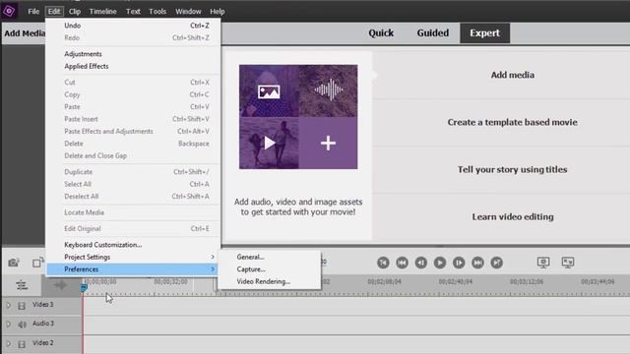
Task: Open the Timeline menu
Action: click(x=102, y=11)
